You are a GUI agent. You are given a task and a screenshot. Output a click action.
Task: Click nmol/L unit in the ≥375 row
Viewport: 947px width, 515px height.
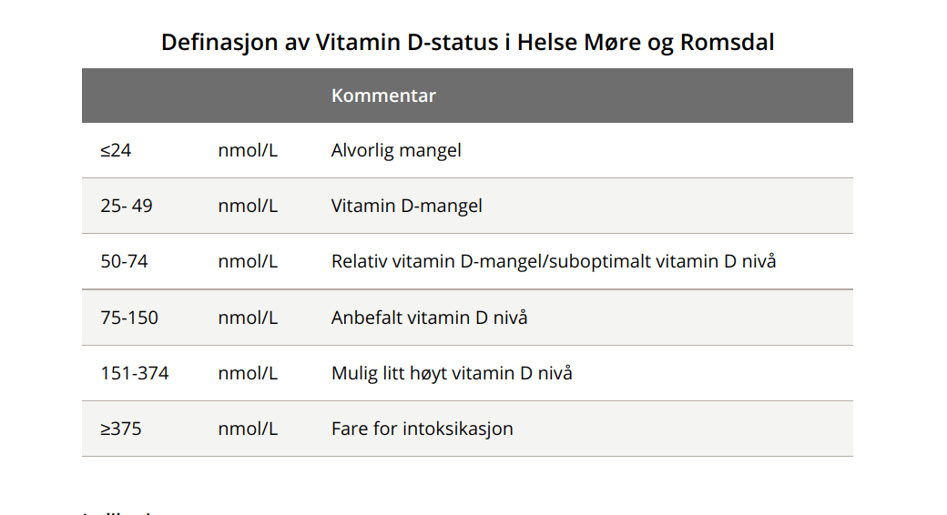pos(248,429)
